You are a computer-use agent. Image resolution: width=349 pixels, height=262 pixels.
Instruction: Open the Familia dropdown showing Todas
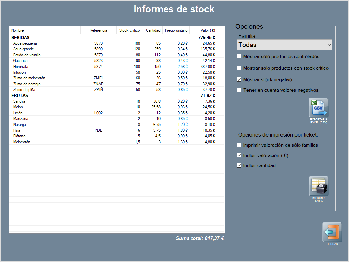coord(284,45)
